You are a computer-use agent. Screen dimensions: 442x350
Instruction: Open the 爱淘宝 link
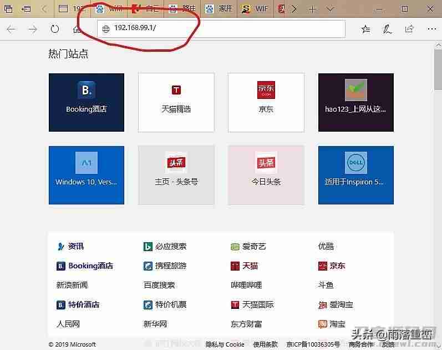point(342,305)
